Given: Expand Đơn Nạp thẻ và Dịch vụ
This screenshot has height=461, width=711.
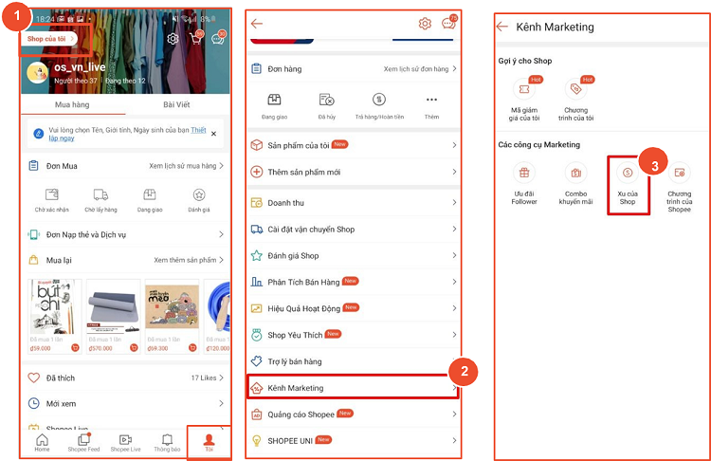Looking at the screenshot, I should [125, 234].
